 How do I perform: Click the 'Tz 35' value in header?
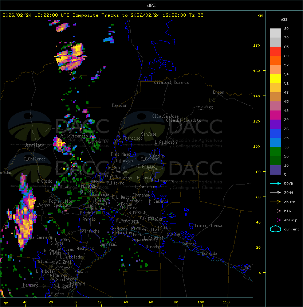point(196,15)
